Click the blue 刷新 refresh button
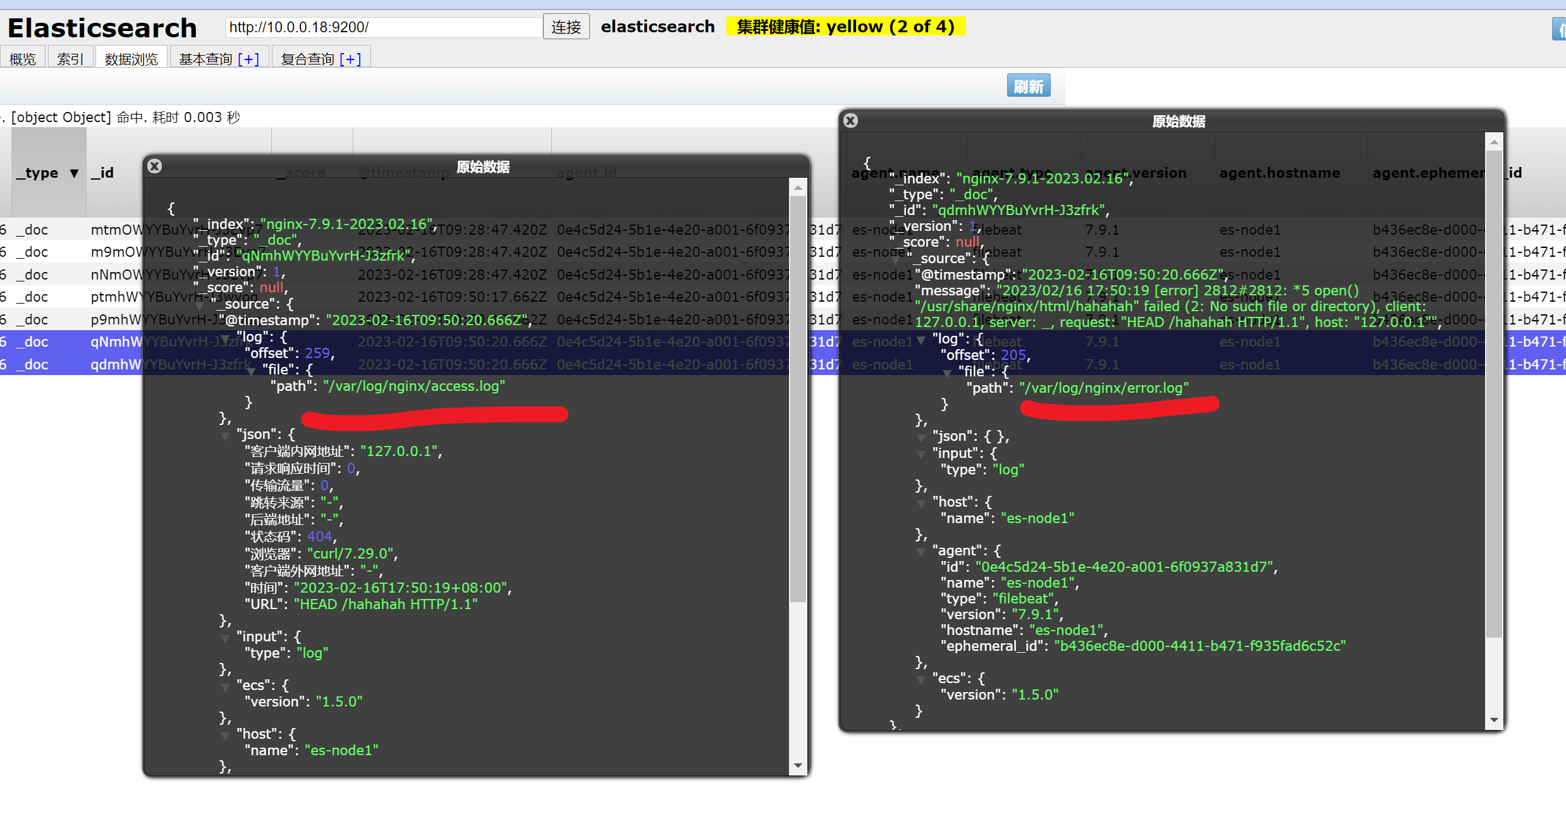 tap(1028, 87)
